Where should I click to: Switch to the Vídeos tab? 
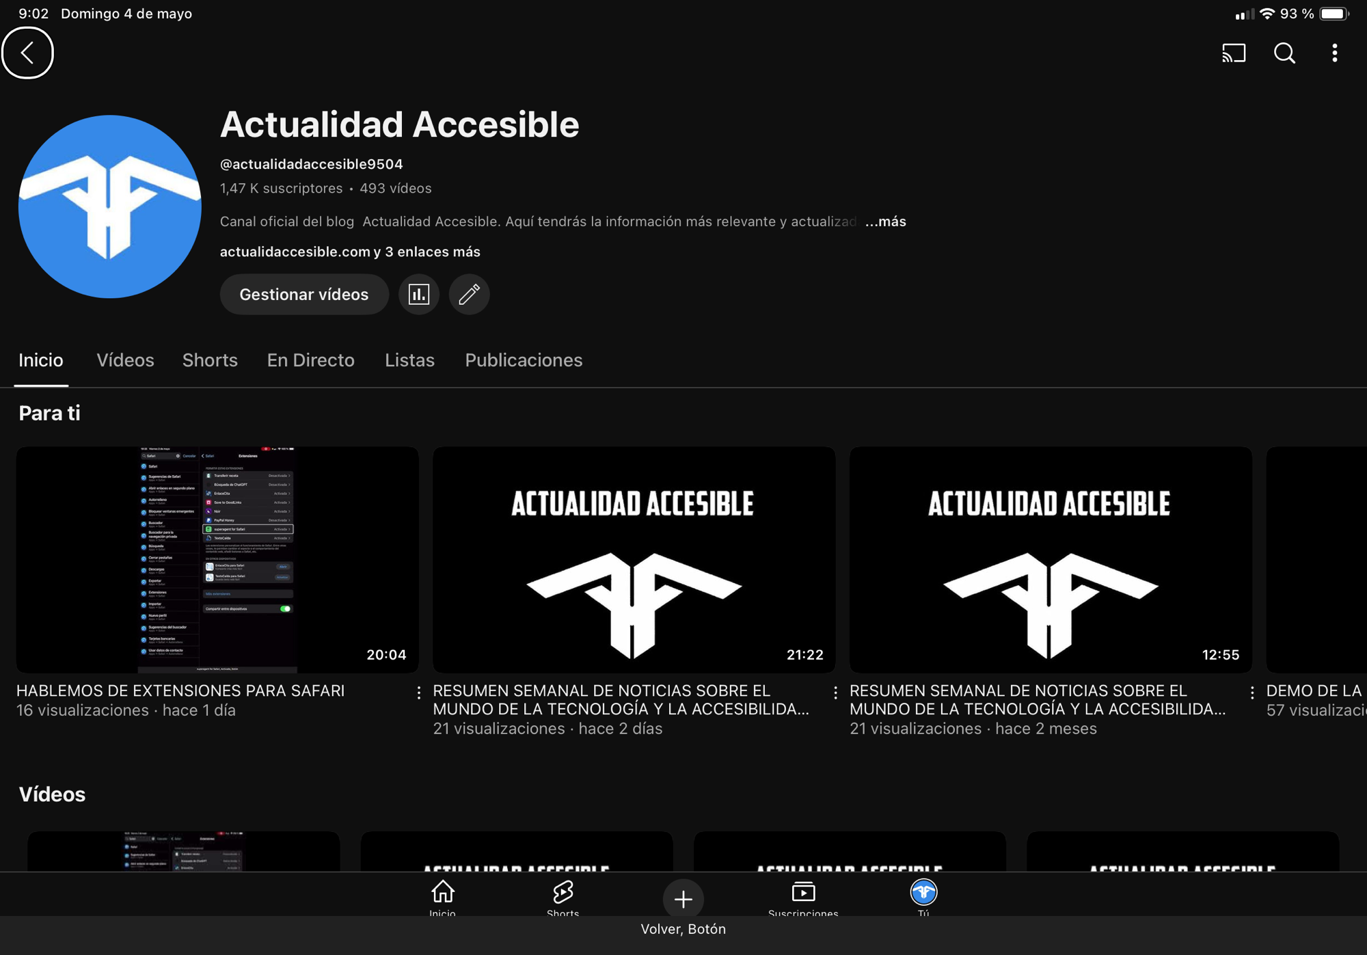(x=125, y=360)
